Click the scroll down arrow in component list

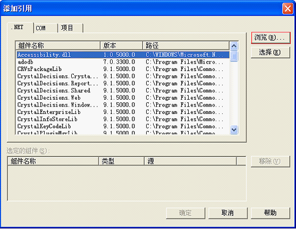click(x=234, y=130)
